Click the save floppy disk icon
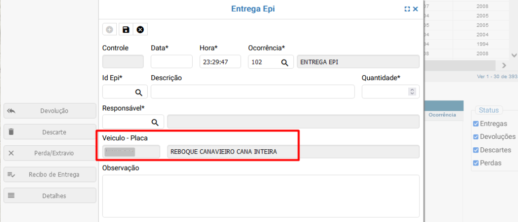518x222 pixels. 125,30
